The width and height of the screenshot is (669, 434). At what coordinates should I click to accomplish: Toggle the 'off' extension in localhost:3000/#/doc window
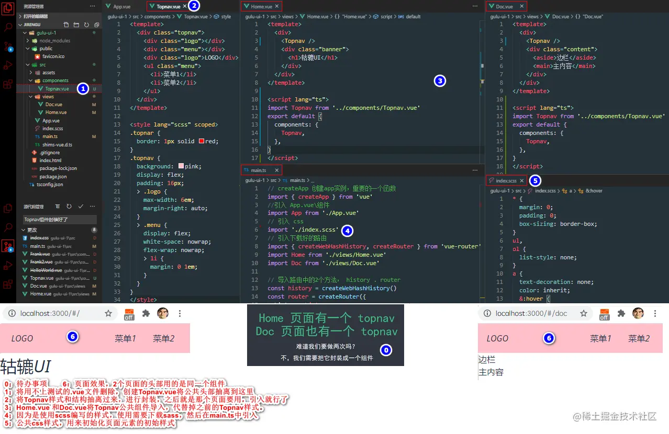click(x=604, y=314)
